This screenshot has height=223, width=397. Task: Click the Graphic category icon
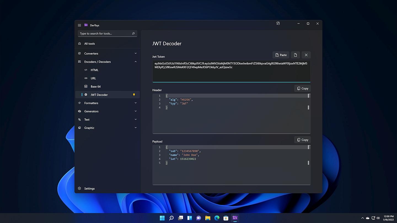pyautogui.click(x=79, y=128)
